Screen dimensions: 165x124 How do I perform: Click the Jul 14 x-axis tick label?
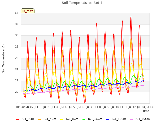click(150, 107)
